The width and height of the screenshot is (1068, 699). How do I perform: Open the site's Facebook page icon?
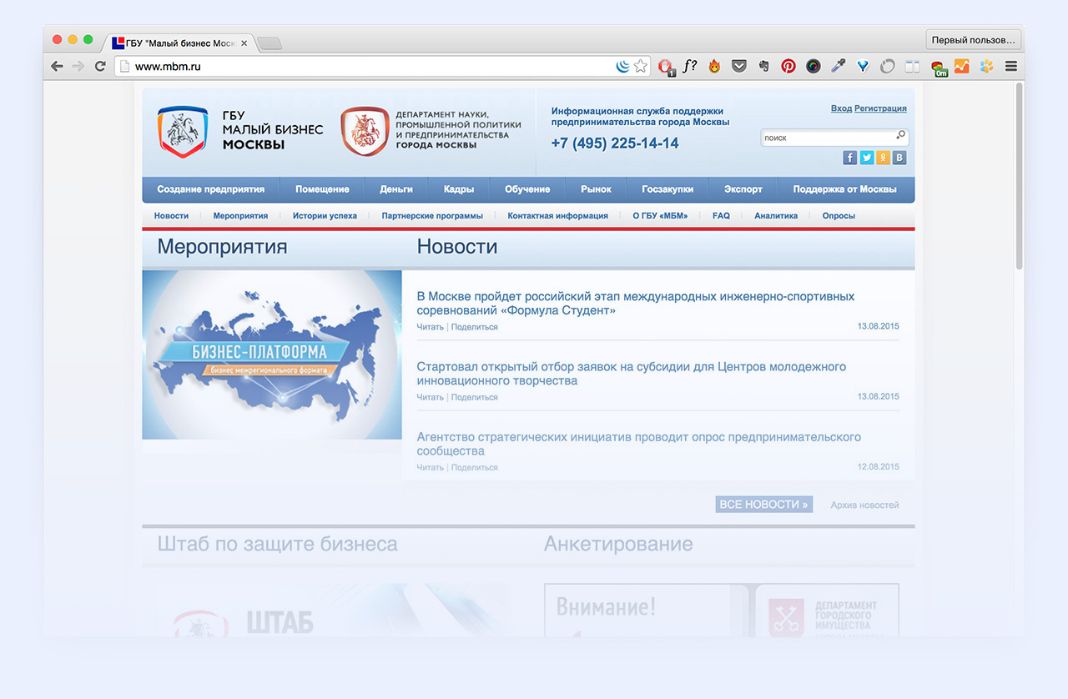pos(850,158)
